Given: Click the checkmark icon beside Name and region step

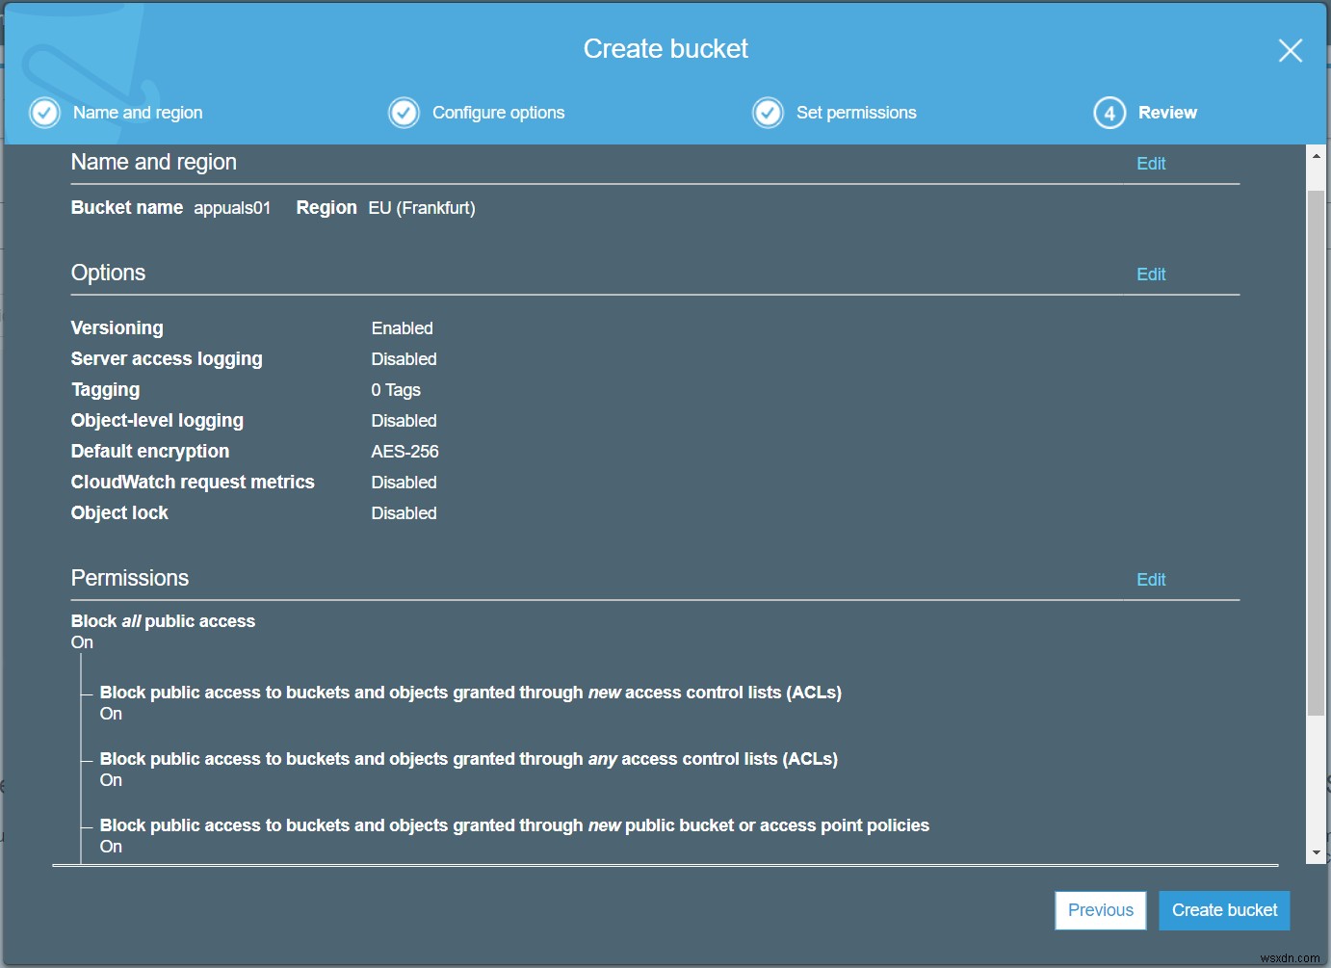Looking at the screenshot, I should tap(44, 113).
